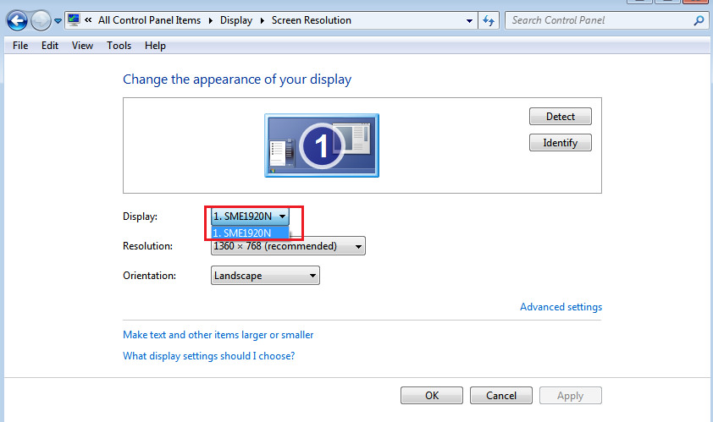Click the Back navigation arrow

17,20
